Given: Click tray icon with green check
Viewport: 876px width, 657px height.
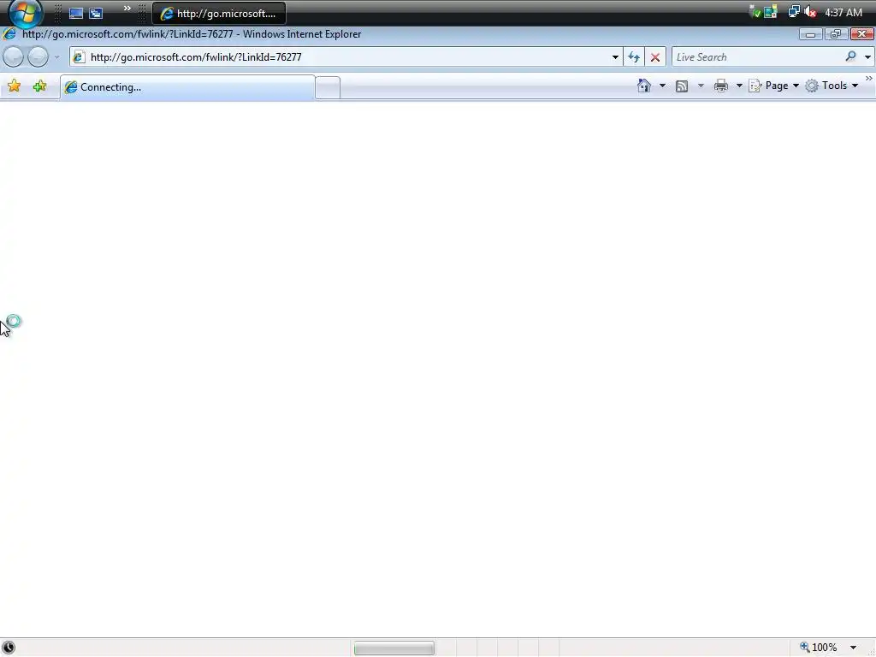Looking at the screenshot, I should (755, 12).
